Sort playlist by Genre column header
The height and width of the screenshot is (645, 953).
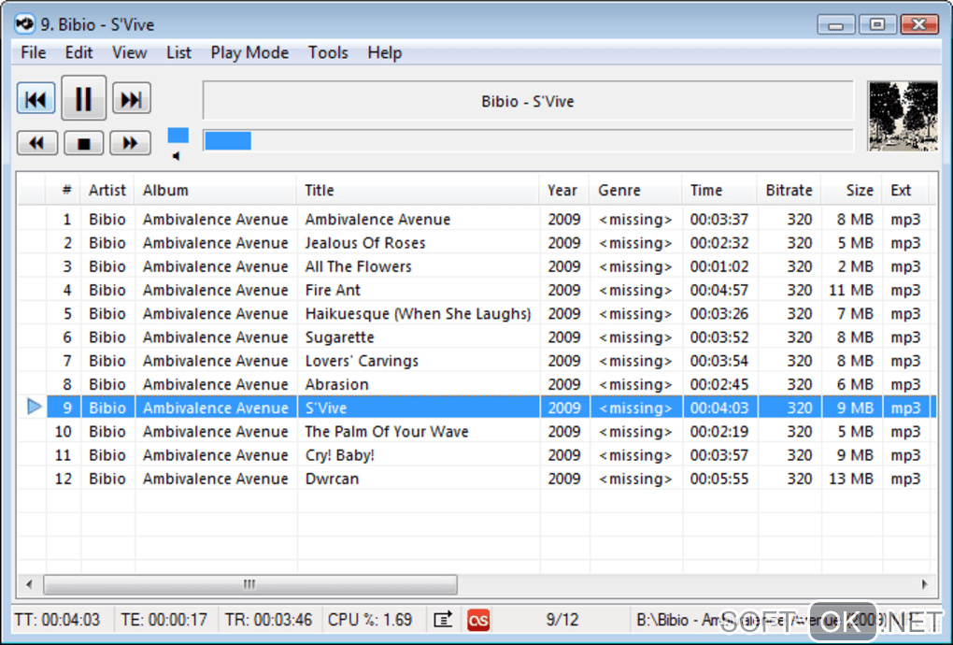pos(635,191)
